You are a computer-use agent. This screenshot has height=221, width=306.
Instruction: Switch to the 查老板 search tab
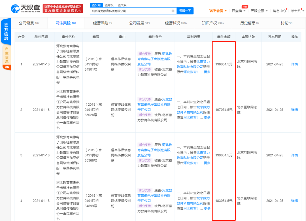(109, 5)
